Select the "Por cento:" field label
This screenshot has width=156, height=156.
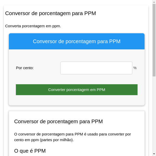tap(25, 68)
